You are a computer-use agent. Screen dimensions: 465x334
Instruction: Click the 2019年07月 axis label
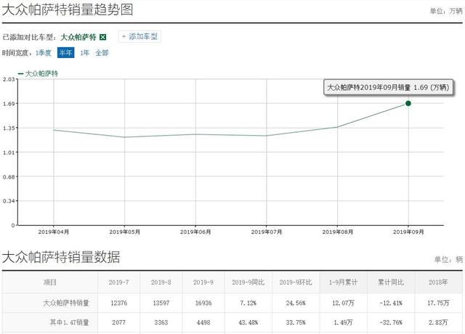[267, 232]
